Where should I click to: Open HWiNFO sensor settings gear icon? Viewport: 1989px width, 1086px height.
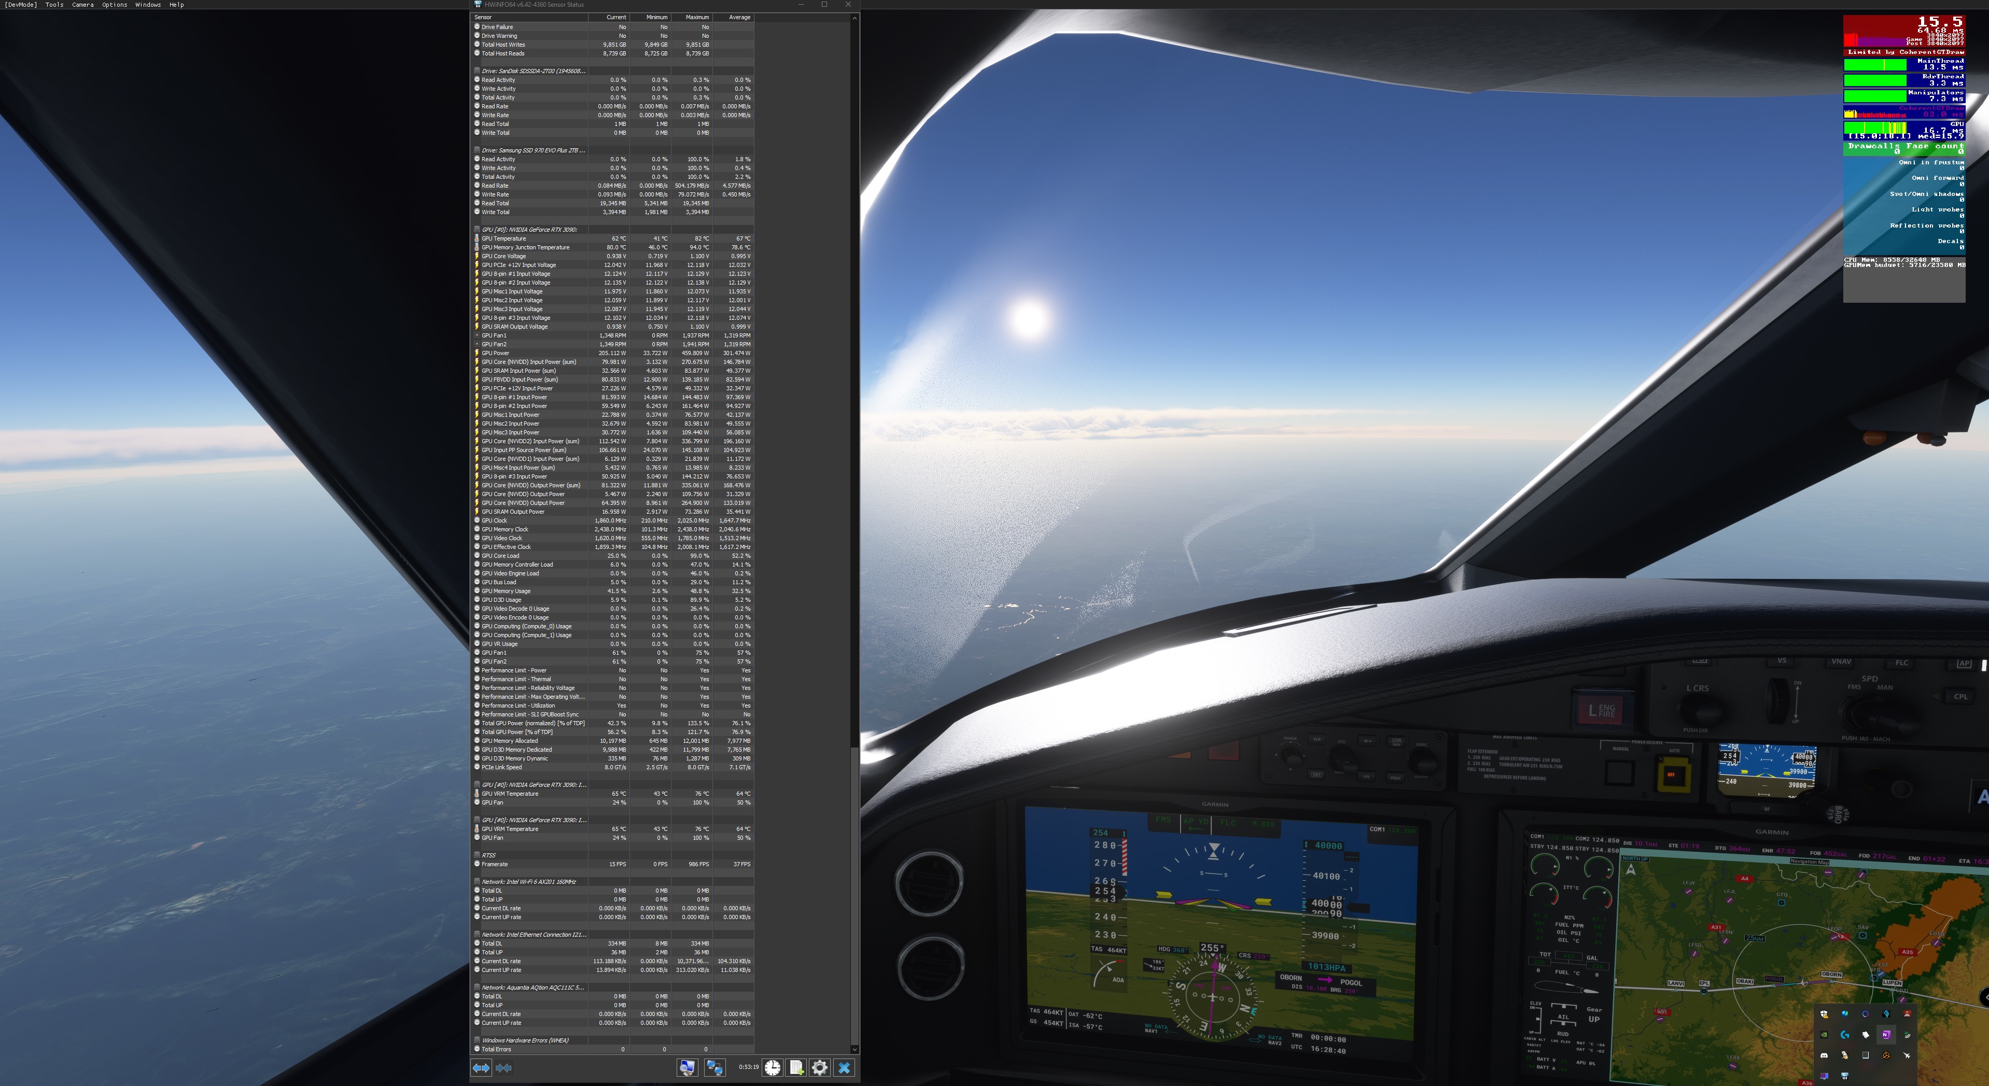[x=819, y=1067]
